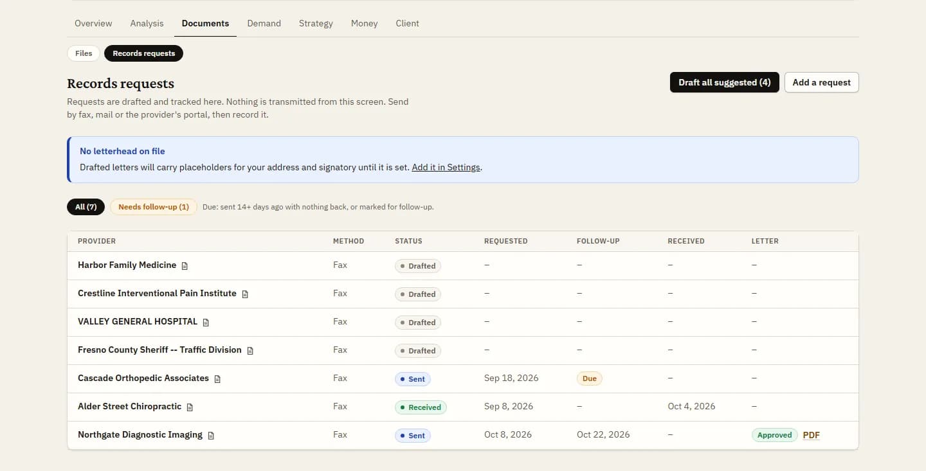Select the Documents tab
926x471 pixels.
[205, 23]
